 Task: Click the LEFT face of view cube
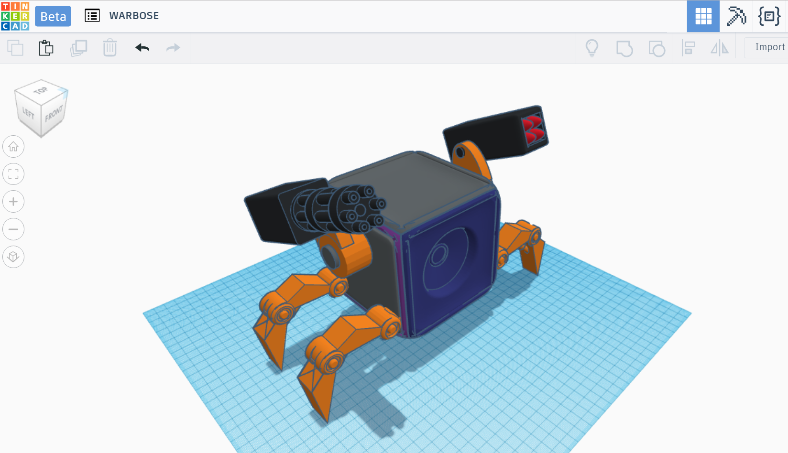28,113
